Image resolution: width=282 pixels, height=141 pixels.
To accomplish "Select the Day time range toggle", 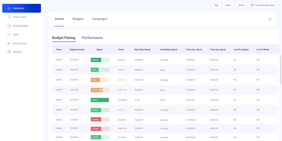I will click(x=216, y=5).
